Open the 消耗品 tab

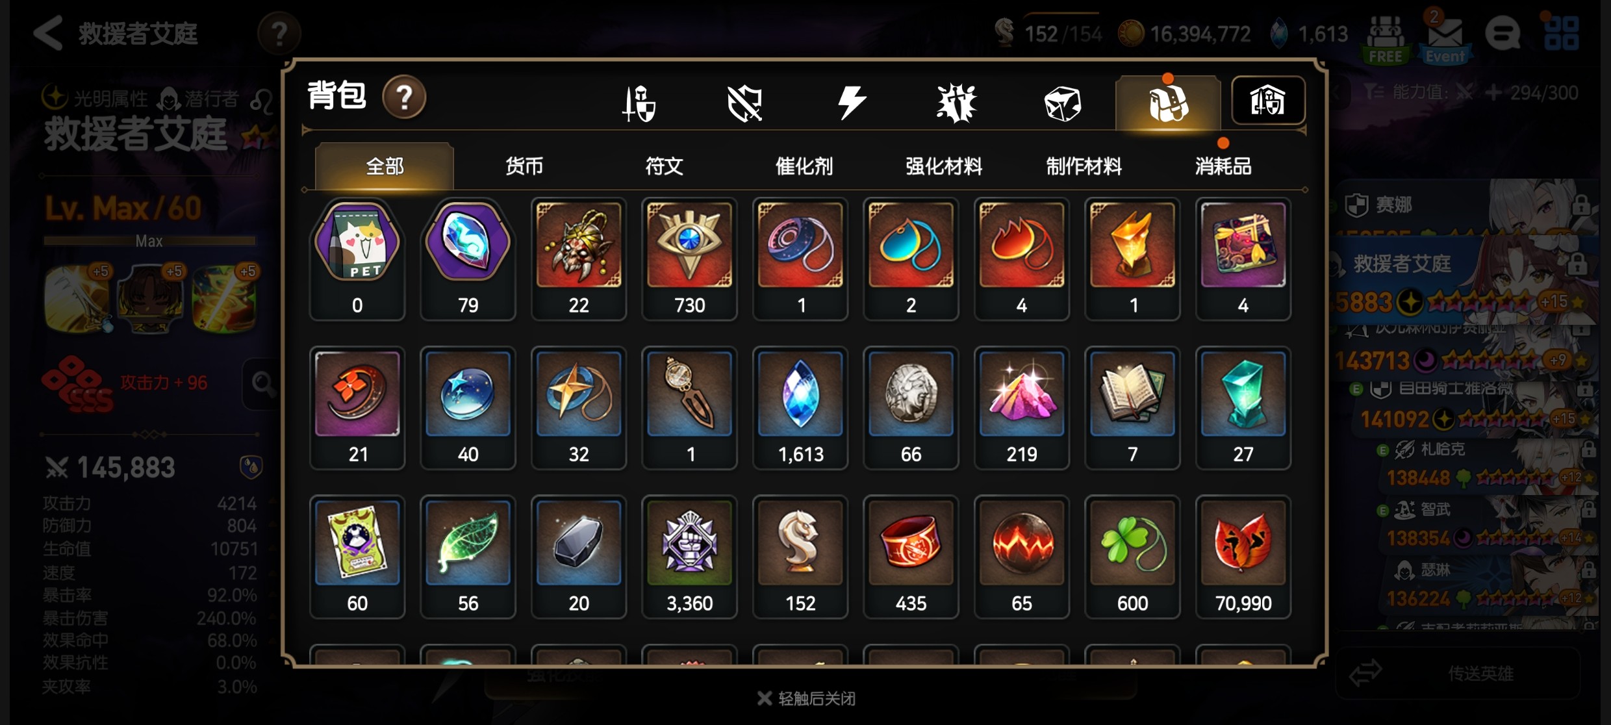pyautogui.click(x=1223, y=166)
